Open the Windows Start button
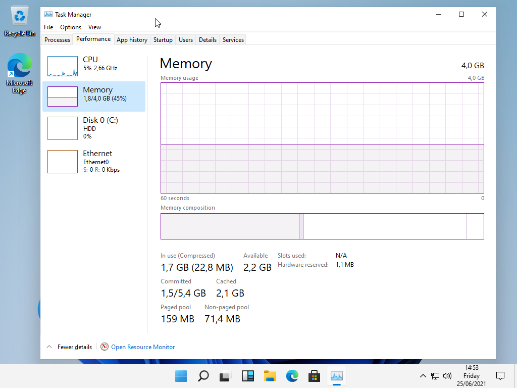 (x=181, y=376)
